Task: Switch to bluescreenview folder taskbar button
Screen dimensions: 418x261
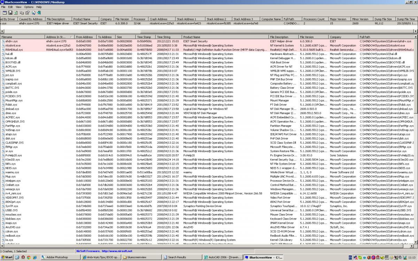Action: (x=142, y=257)
